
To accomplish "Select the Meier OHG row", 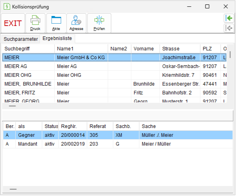I will coord(114,75).
